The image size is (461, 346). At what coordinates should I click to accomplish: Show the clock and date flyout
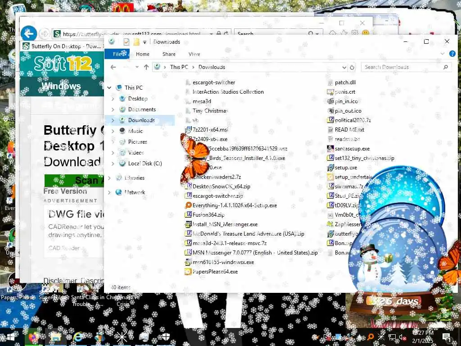(423, 337)
